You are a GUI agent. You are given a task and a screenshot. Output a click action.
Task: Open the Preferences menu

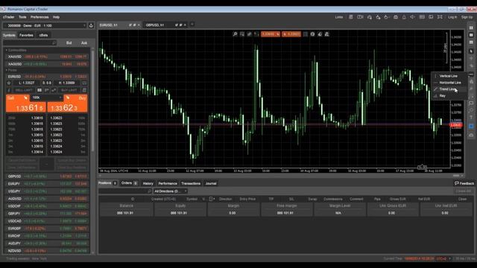click(x=40, y=17)
